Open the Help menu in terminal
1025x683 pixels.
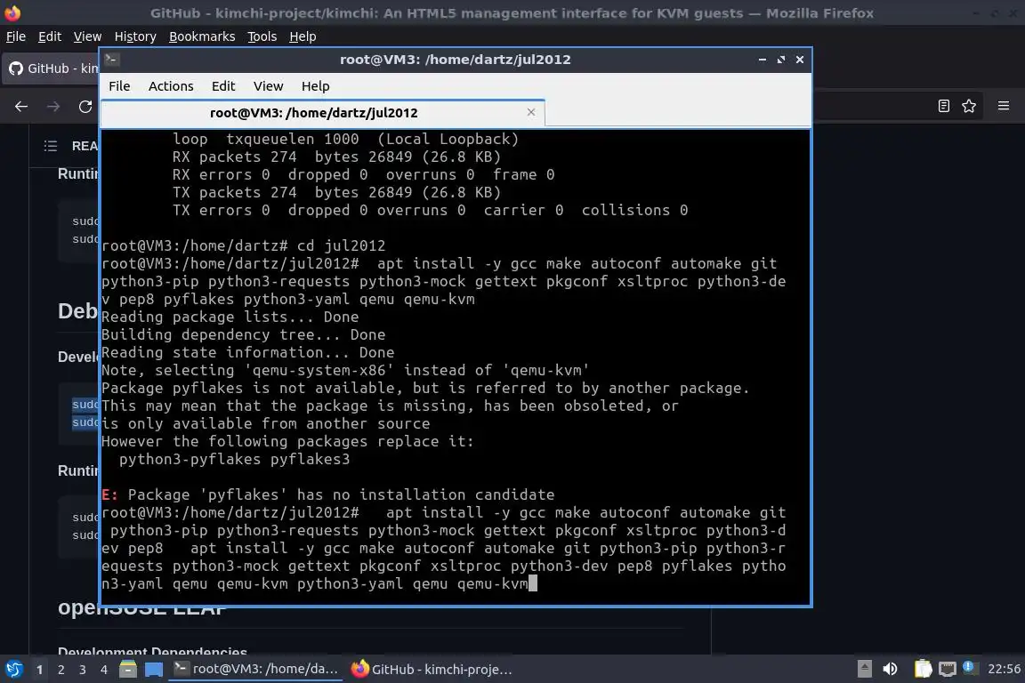pyautogui.click(x=315, y=86)
